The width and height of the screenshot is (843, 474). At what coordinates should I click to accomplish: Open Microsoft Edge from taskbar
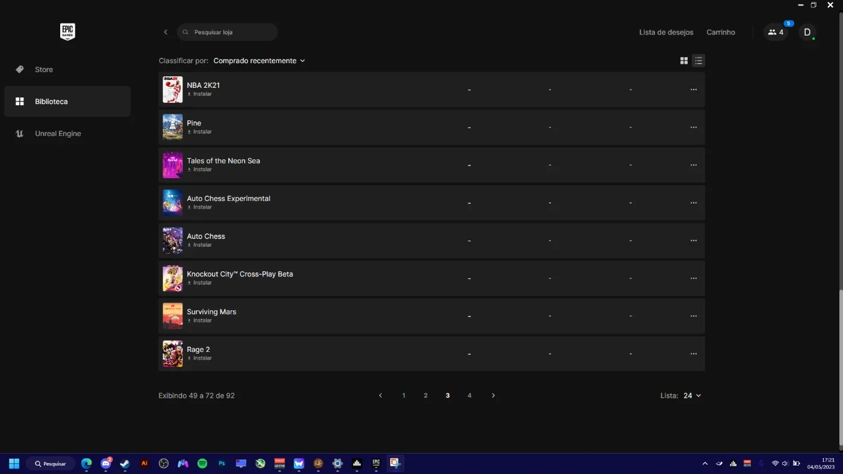click(87, 464)
